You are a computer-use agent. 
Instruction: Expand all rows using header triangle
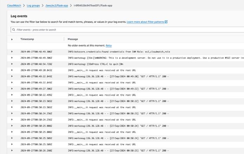pyautogui.click(x=12, y=39)
